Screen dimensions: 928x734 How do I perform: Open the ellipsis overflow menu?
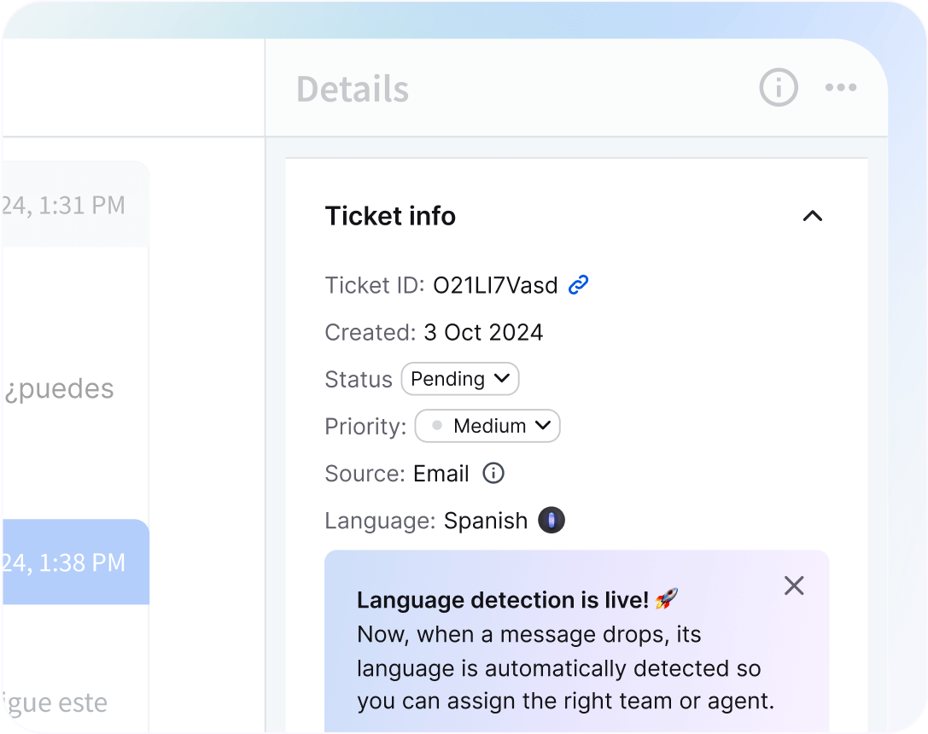[841, 87]
